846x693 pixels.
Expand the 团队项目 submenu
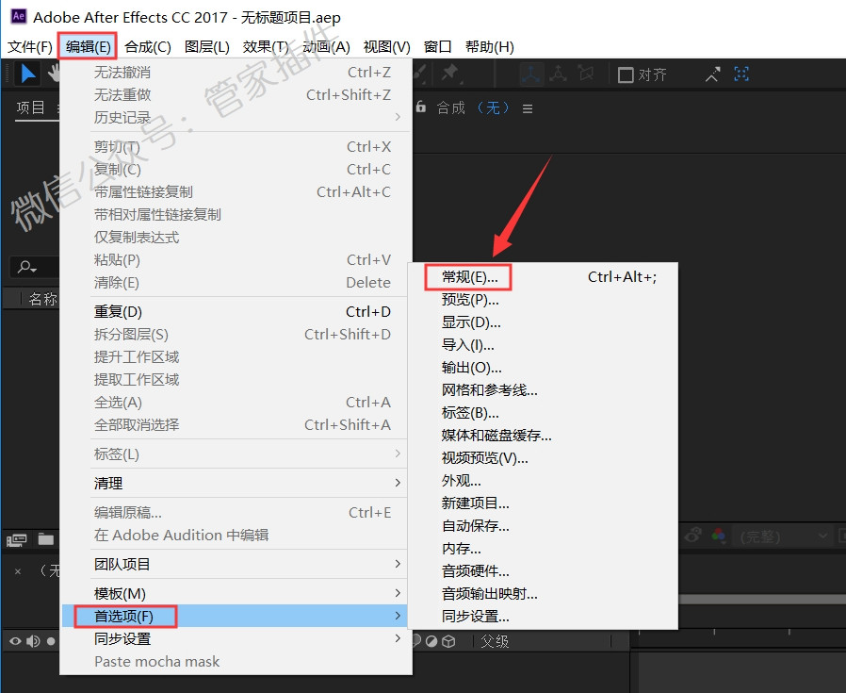(x=236, y=564)
